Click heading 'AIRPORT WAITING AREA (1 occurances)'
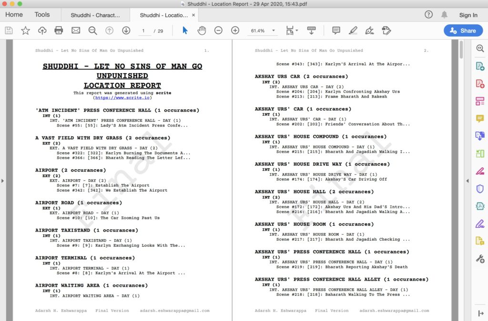This screenshot has width=488, height=321. (x=91, y=286)
